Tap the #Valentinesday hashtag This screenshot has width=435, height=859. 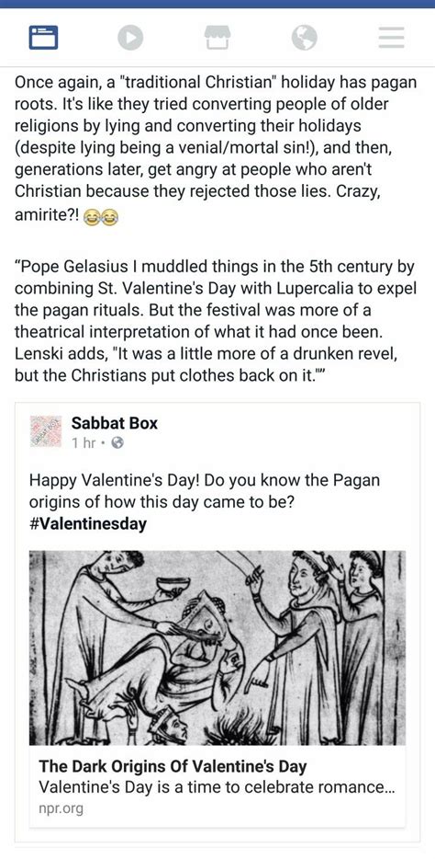[88, 523]
